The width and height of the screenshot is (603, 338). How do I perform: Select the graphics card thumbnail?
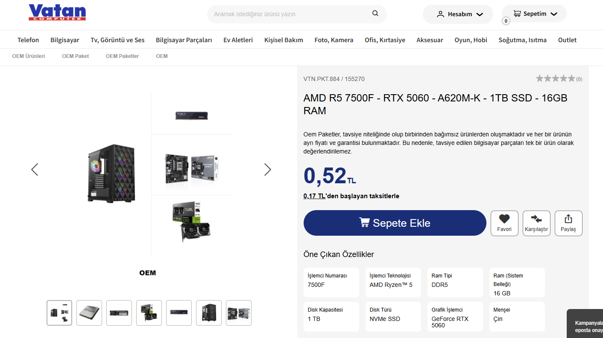coord(149,313)
